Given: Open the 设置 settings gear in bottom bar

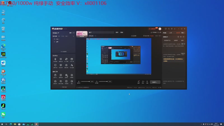Looking at the screenshot, I should pos(147,81).
